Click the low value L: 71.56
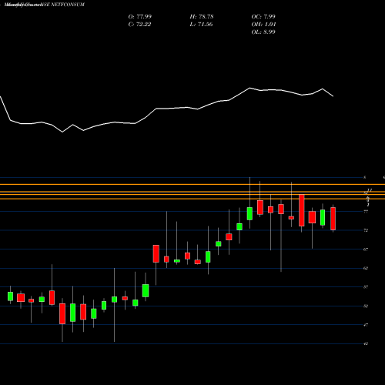The width and height of the screenshot is (385, 385). (201, 25)
